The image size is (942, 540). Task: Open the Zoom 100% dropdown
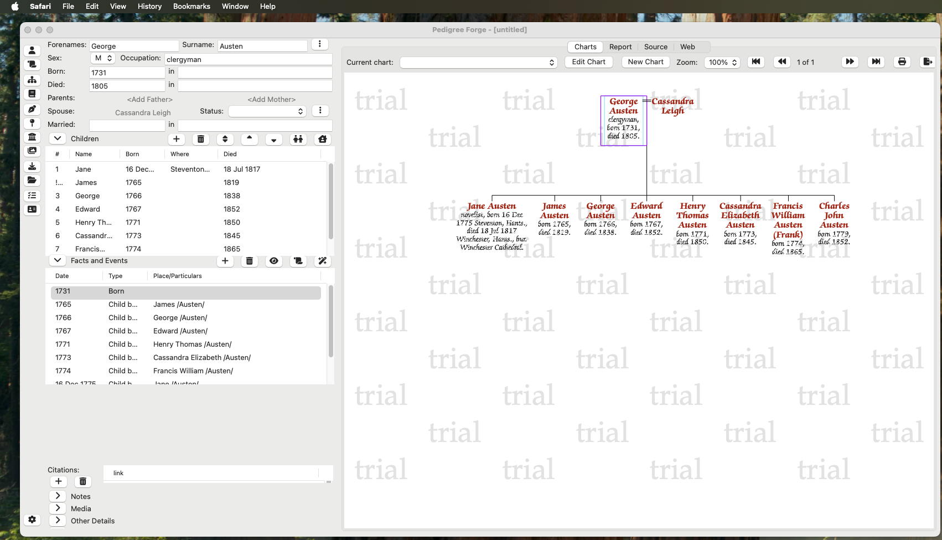(x=722, y=63)
